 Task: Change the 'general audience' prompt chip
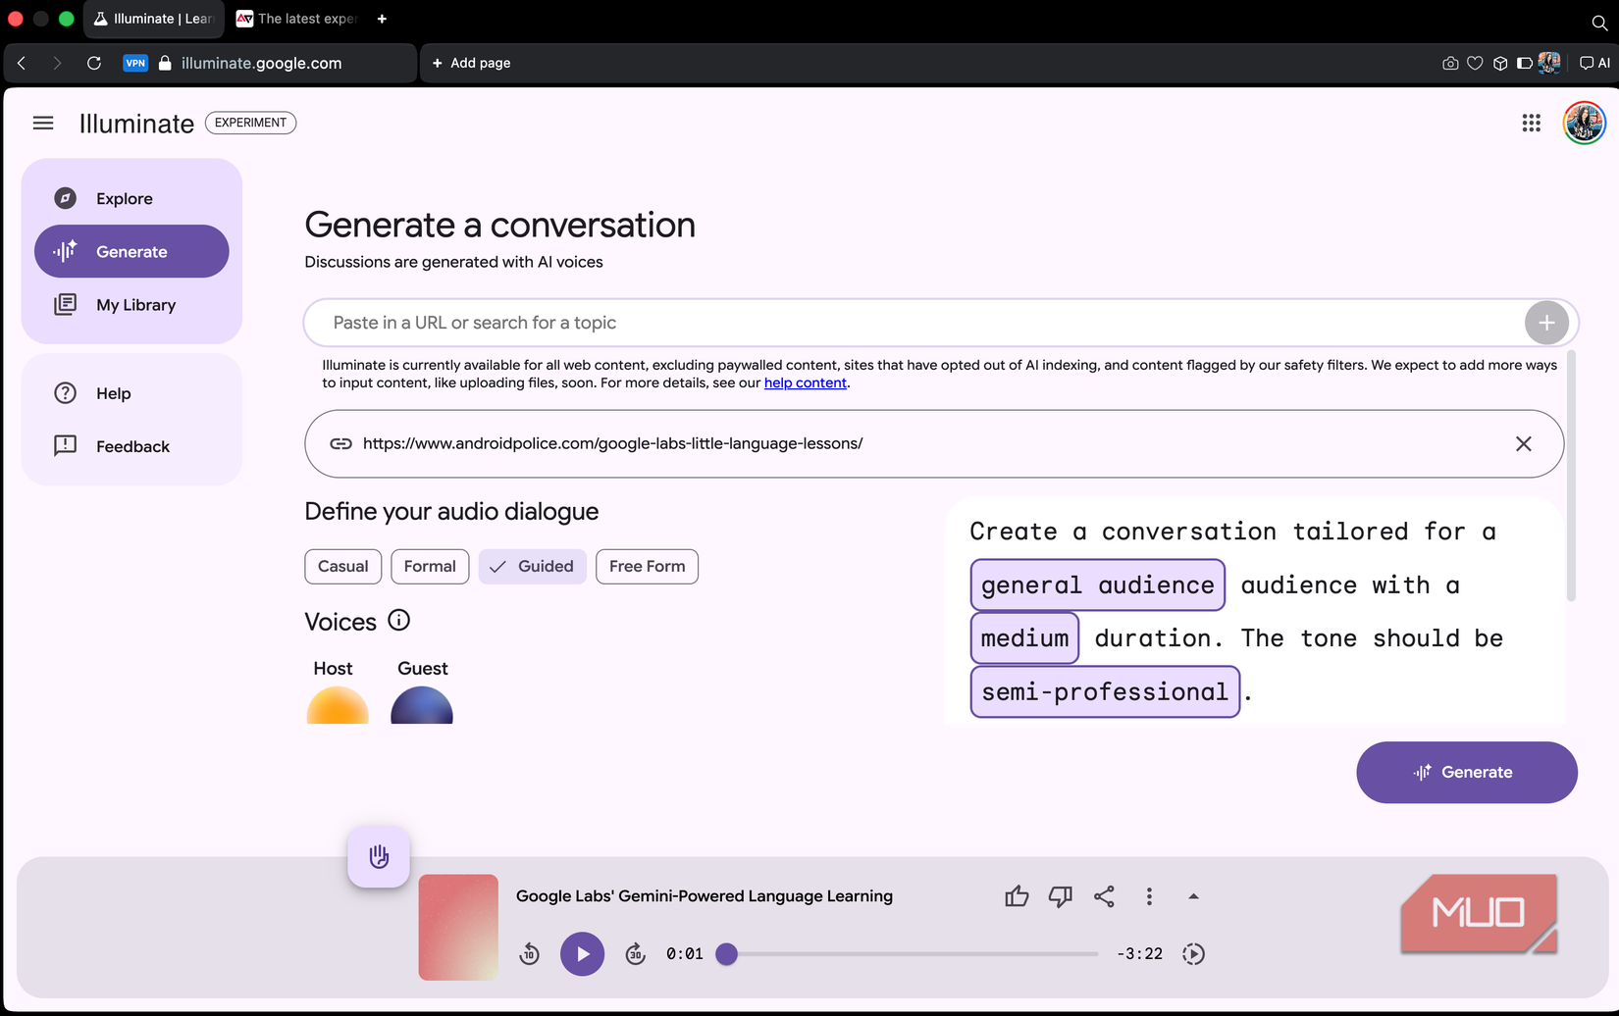[x=1097, y=584]
